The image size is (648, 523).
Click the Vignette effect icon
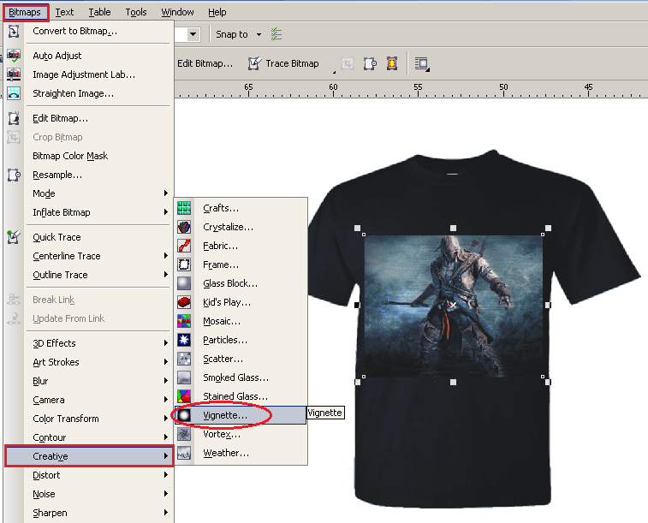[x=184, y=415]
